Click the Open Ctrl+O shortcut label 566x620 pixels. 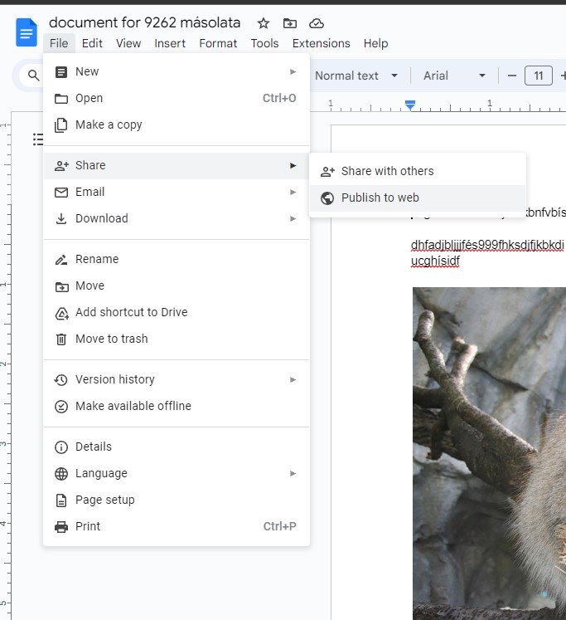(279, 99)
